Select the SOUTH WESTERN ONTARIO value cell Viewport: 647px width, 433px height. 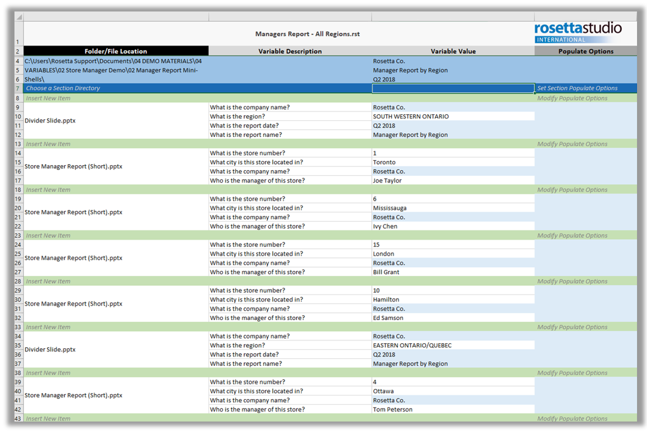pos(453,116)
